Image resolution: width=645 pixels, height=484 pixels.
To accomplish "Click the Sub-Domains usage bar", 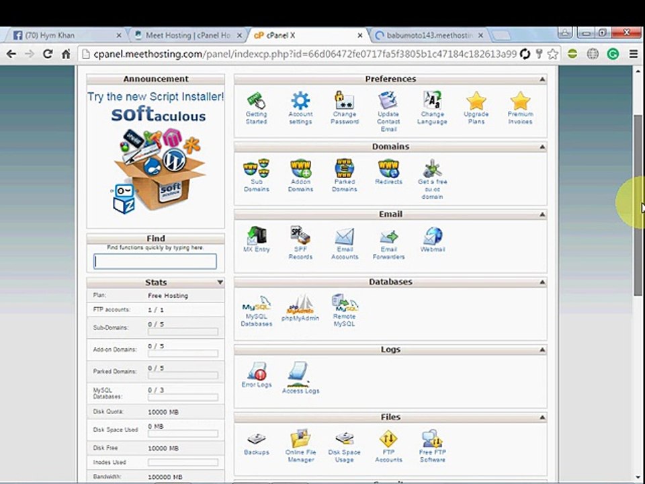I will point(183,331).
